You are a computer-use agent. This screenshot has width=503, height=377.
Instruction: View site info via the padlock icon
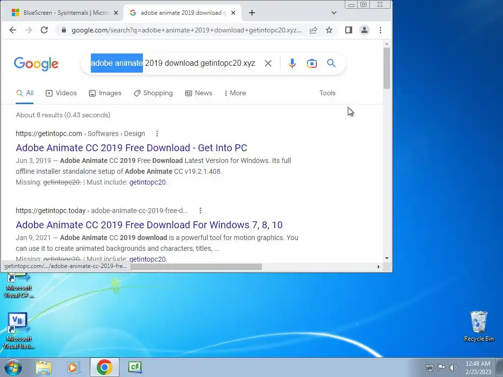(x=64, y=30)
